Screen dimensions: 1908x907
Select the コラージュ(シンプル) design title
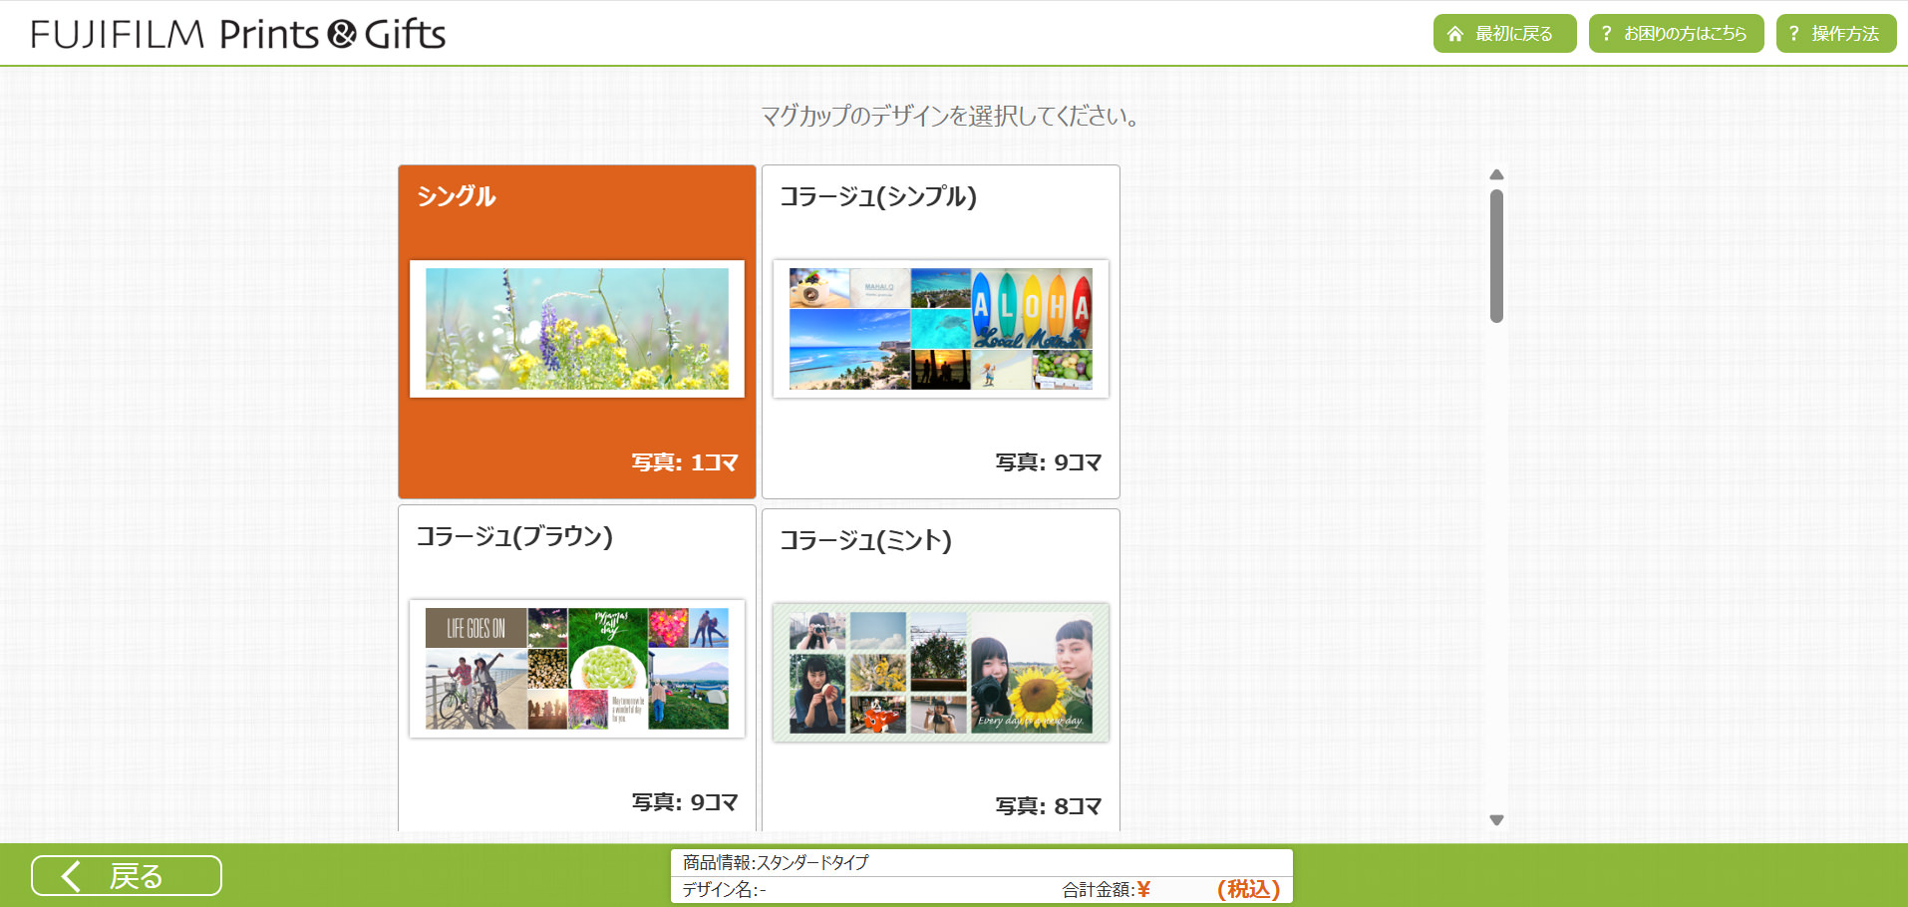click(x=878, y=196)
